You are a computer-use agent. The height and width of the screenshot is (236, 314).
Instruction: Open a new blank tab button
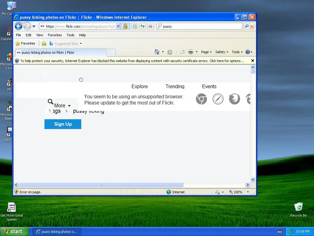pyautogui.click(x=111, y=53)
